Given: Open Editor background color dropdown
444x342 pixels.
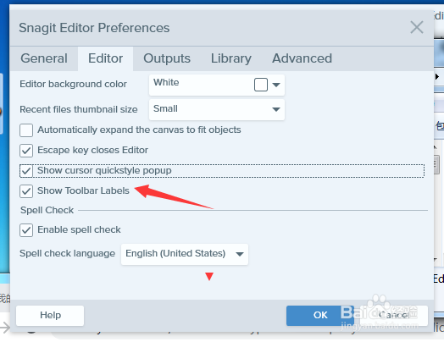Looking at the screenshot, I should (x=217, y=85).
